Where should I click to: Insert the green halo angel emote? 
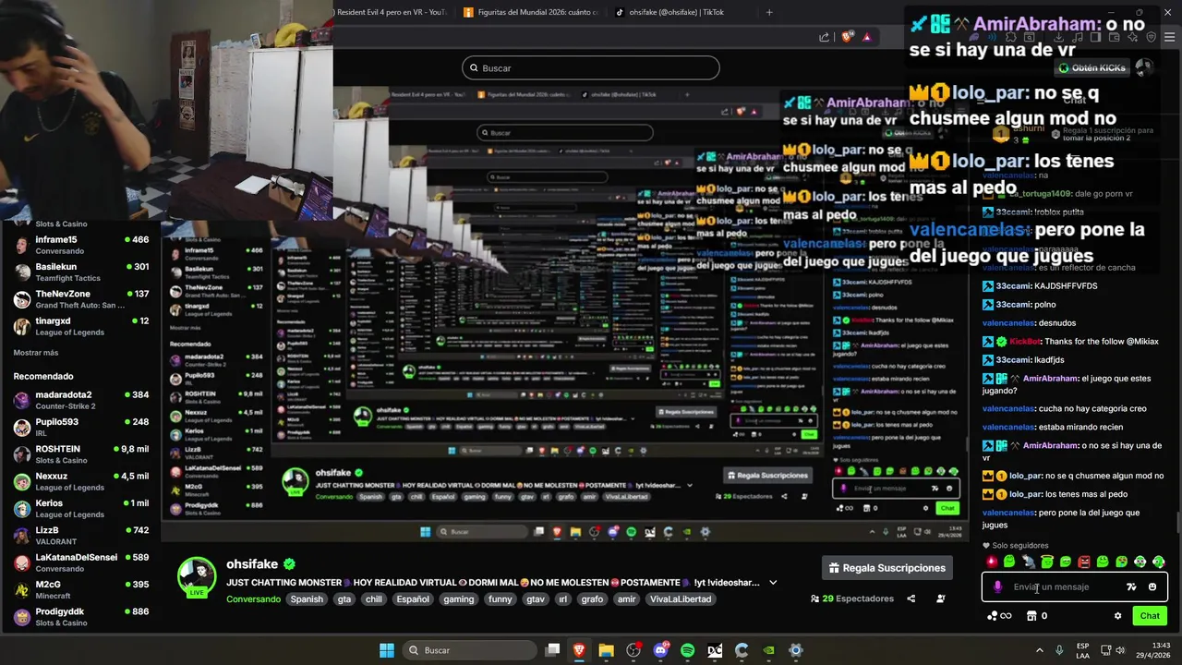coord(1047,562)
